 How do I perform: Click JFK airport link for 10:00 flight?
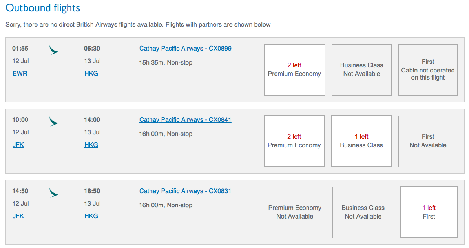18,145
